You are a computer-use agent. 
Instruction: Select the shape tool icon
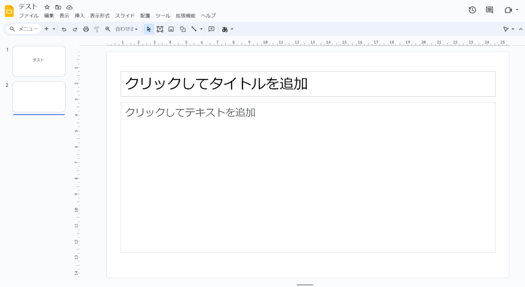coord(183,29)
